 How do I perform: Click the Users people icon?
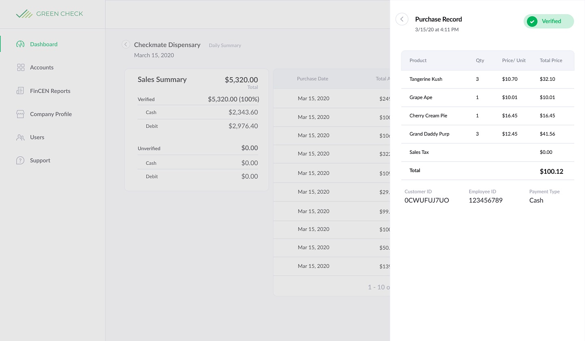click(x=20, y=137)
